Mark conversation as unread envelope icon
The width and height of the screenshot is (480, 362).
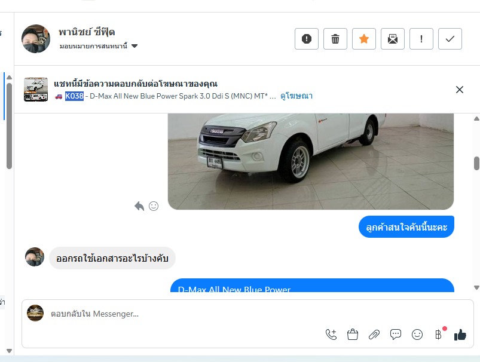click(393, 39)
